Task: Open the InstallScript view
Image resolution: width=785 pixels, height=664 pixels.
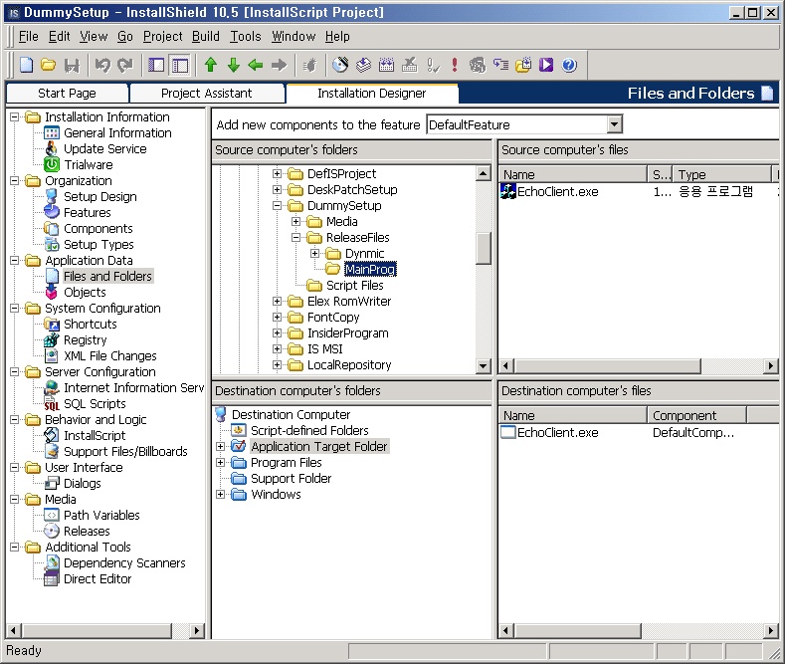Action: pyautogui.click(x=95, y=436)
